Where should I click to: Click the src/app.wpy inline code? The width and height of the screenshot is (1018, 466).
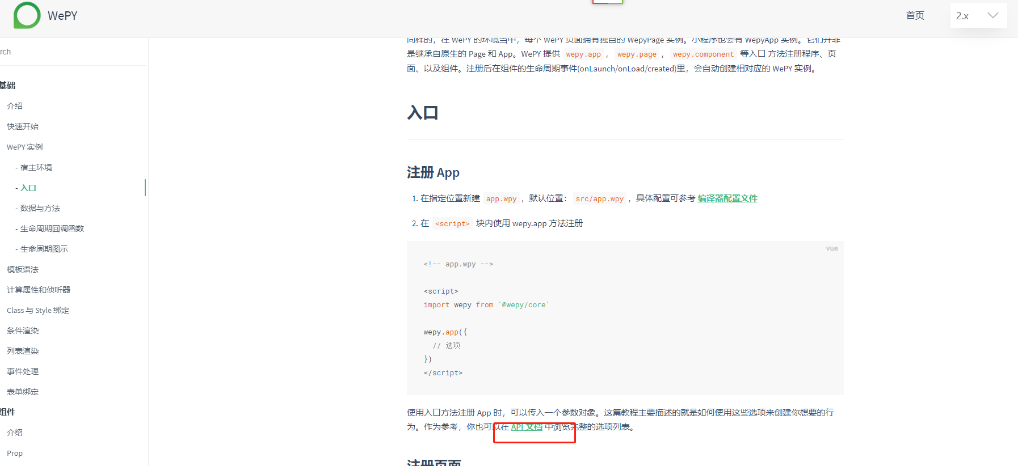pos(599,199)
